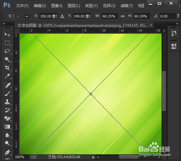Click the H height field 60.24%
Image resolution: width=181 pixels, height=161 pixels.
click(x=142, y=16)
